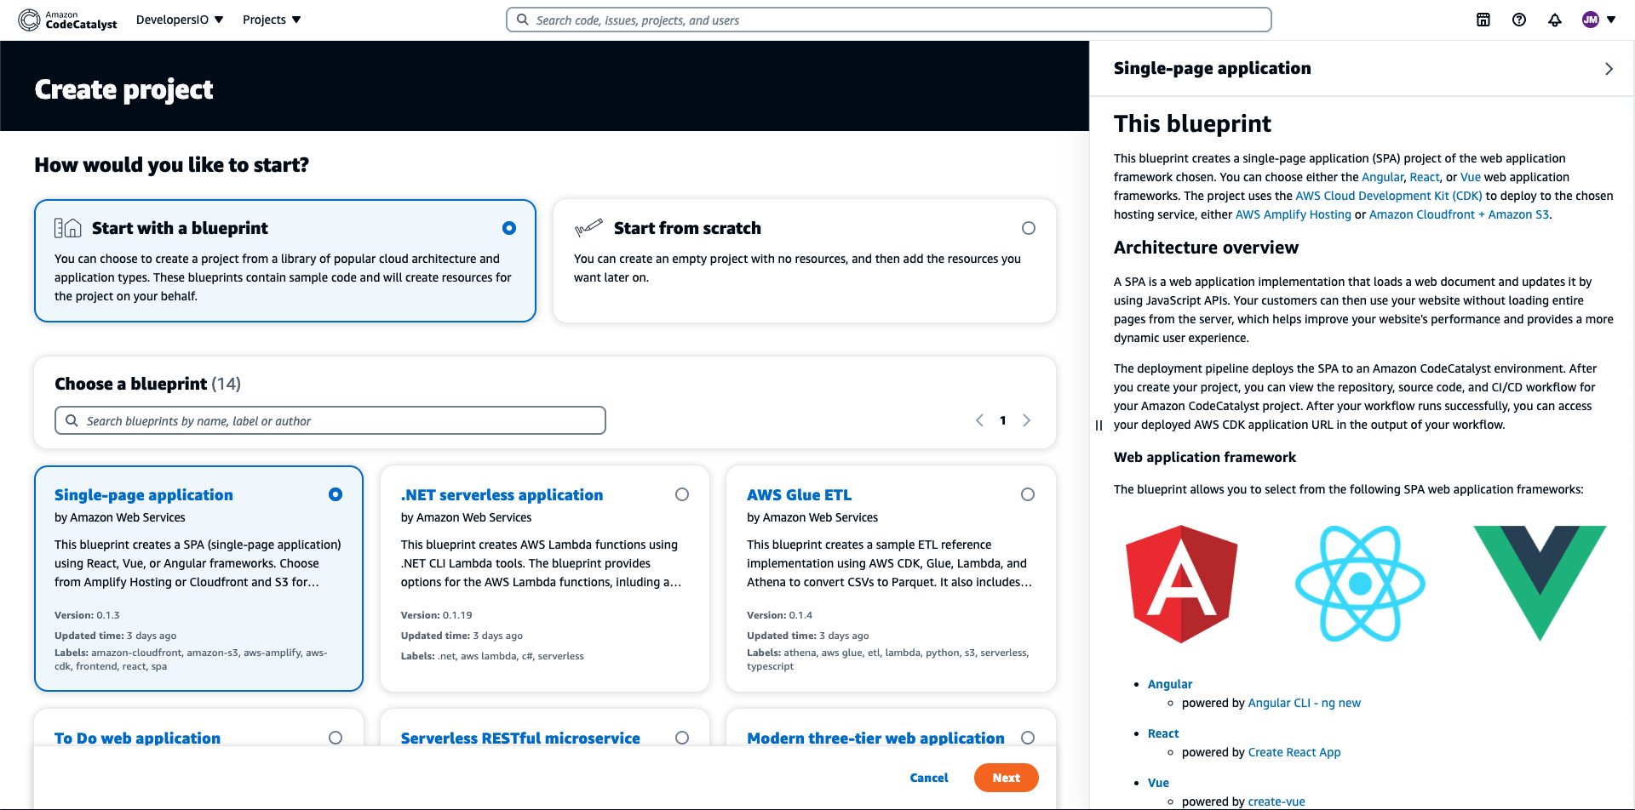Focus the global search code field
This screenshot has width=1635, height=810.
click(889, 20)
